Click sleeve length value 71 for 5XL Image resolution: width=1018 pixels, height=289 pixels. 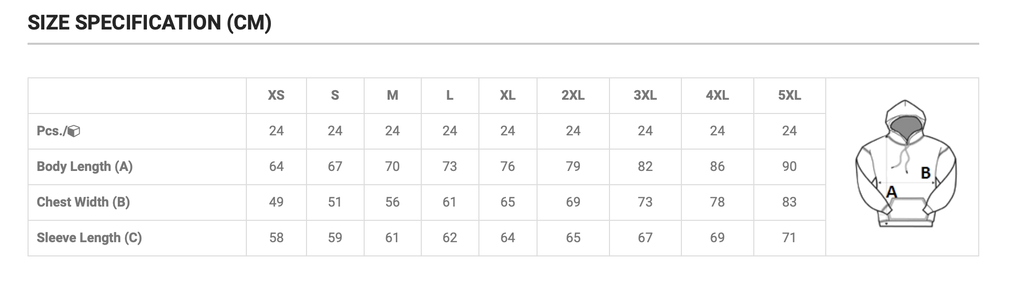(789, 238)
